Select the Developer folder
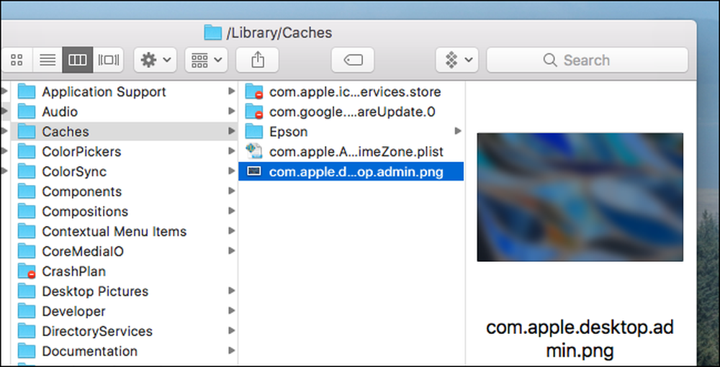 click(125, 311)
